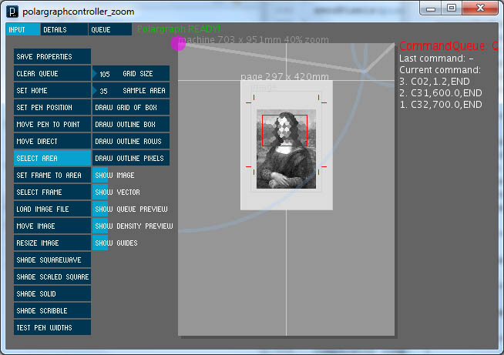Click the 'Last command' line

pos(436,59)
